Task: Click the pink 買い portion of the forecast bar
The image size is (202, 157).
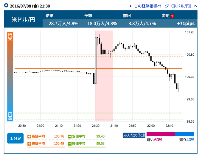Action: click(x=161, y=134)
